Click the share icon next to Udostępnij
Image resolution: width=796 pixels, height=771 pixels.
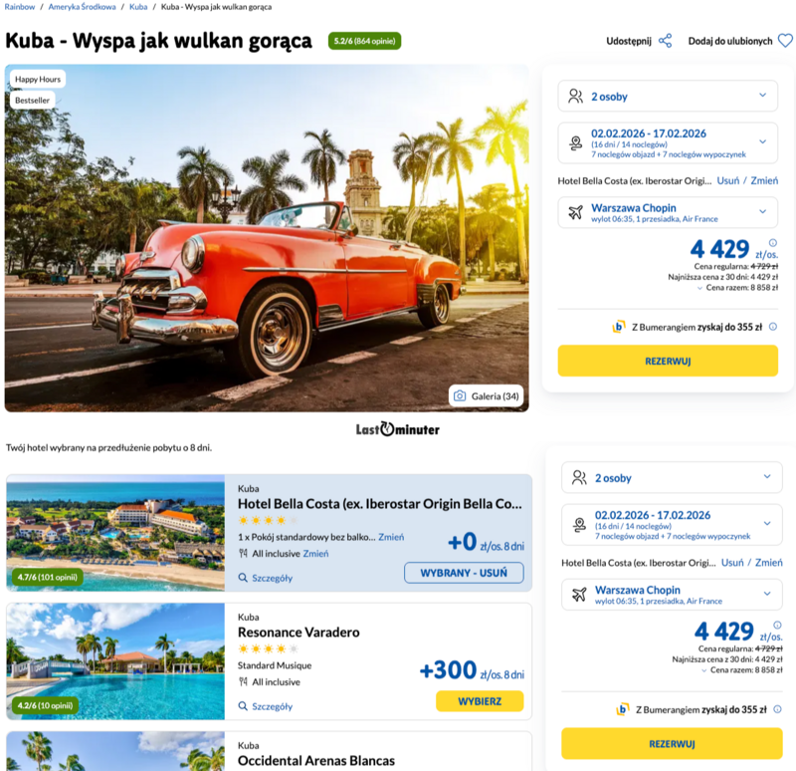(665, 41)
